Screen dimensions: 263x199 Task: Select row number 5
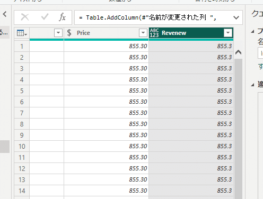(x=22, y=91)
